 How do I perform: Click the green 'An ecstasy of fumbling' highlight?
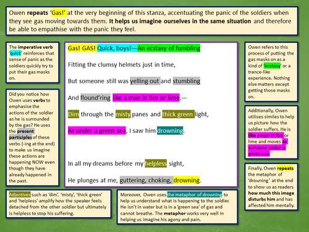169,48
